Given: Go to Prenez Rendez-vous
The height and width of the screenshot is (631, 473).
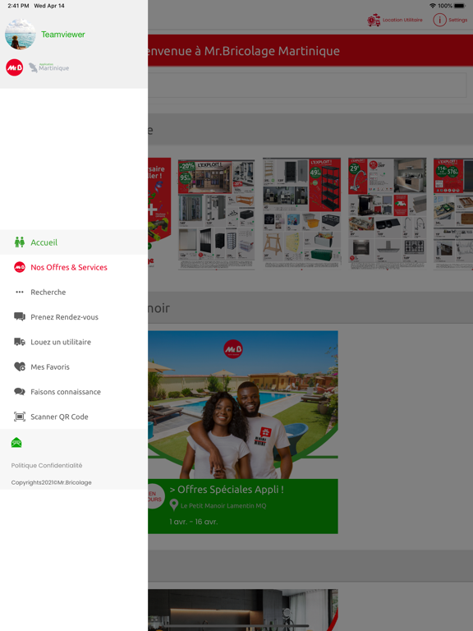Looking at the screenshot, I should pyautogui.click(x=74, y=317).
